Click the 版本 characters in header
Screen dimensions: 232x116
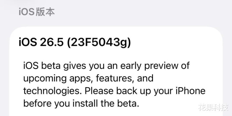click(x=45, y=12)
